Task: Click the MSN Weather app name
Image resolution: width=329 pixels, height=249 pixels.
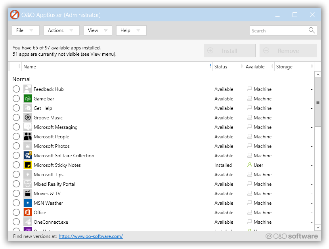Action: [48, 203]
